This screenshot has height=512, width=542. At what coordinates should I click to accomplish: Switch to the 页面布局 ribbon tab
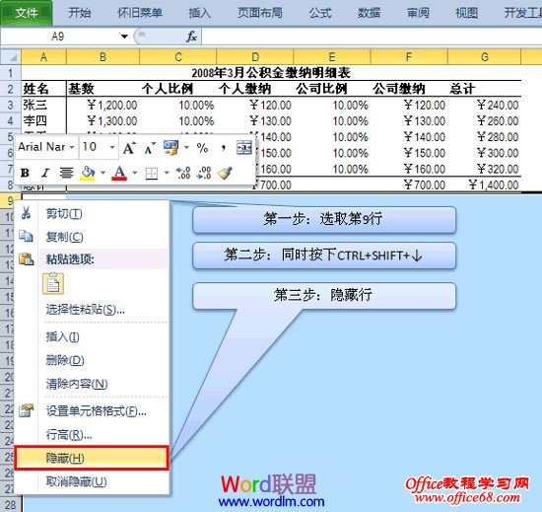(x=260, y=13)
